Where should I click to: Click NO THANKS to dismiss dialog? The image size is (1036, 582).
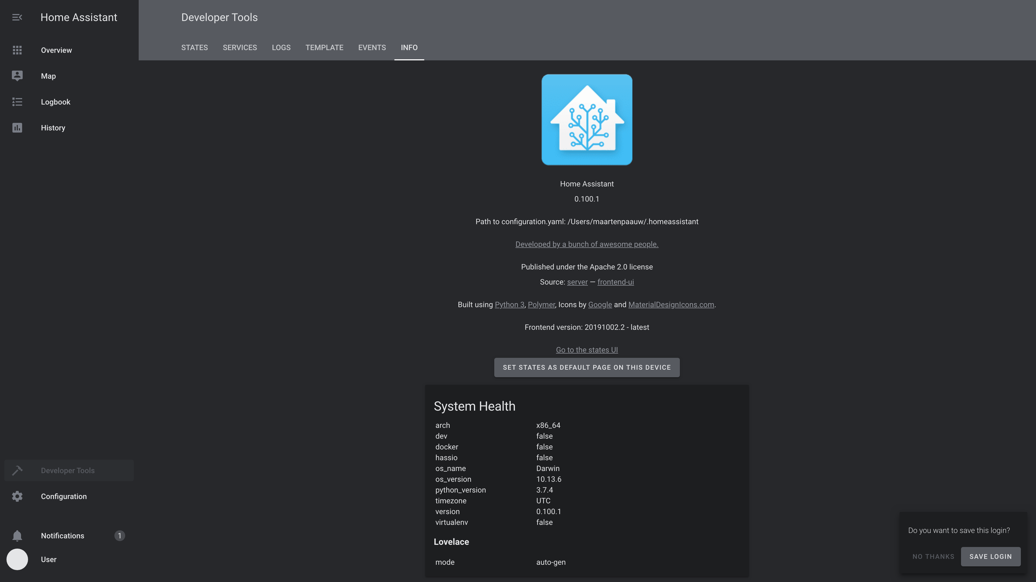click(933, 556)
